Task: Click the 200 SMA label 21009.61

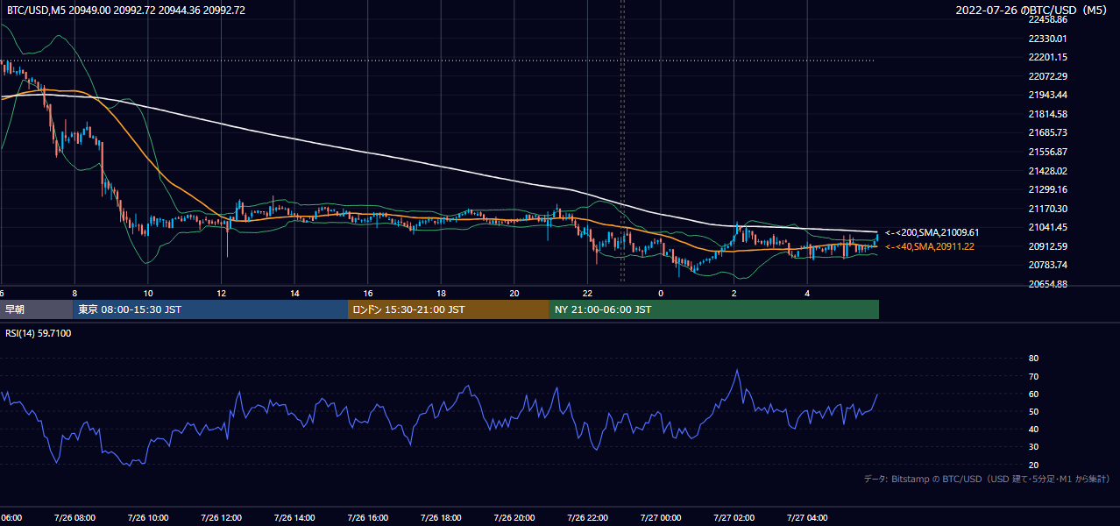Action: [x=932, y=232]
